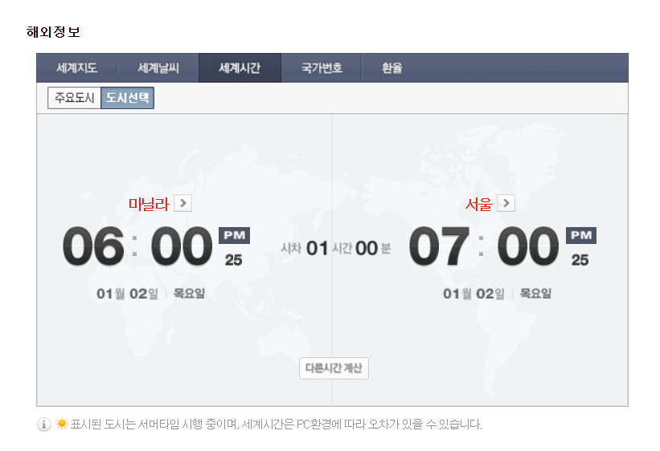Click the 서머타임 footnote text
Image resolution: width=660 pixels, height=451 pixels.
click(276, 424)
